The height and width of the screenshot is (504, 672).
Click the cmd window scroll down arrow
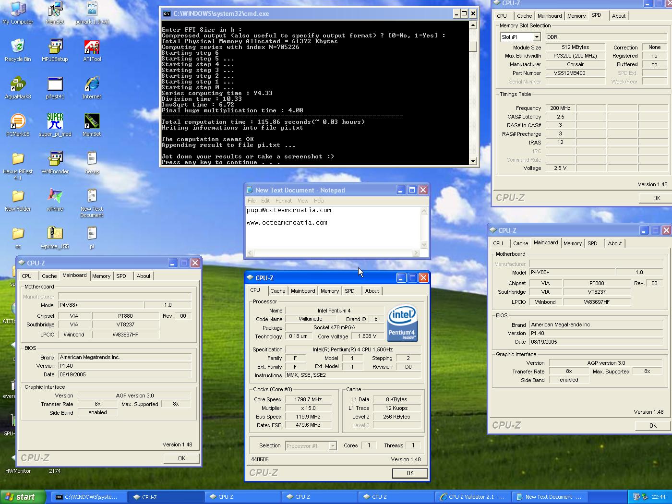[x=473, y=161]
